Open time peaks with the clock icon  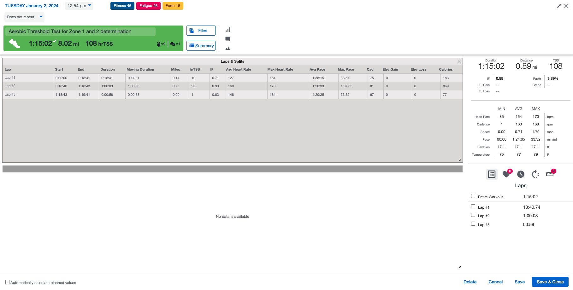[521, 174]
